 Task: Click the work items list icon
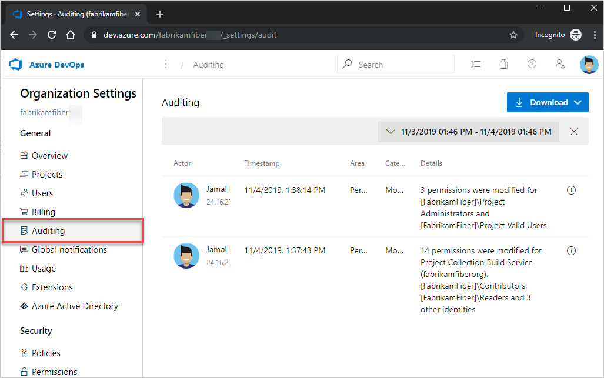(476, 64)
